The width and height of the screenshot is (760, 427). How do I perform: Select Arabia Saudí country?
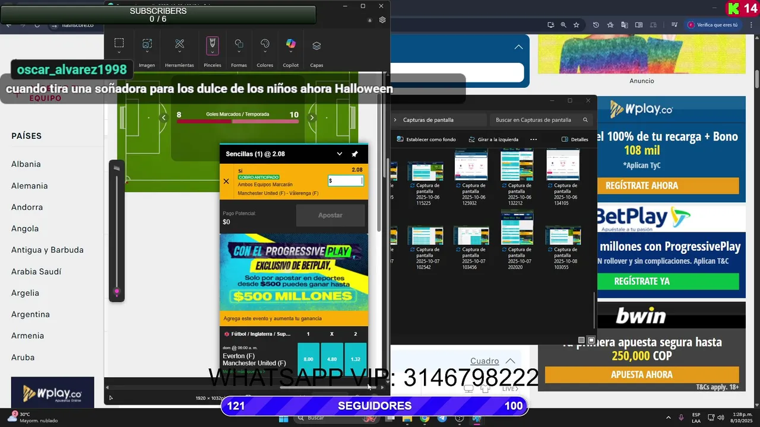[x=36, y=272]
